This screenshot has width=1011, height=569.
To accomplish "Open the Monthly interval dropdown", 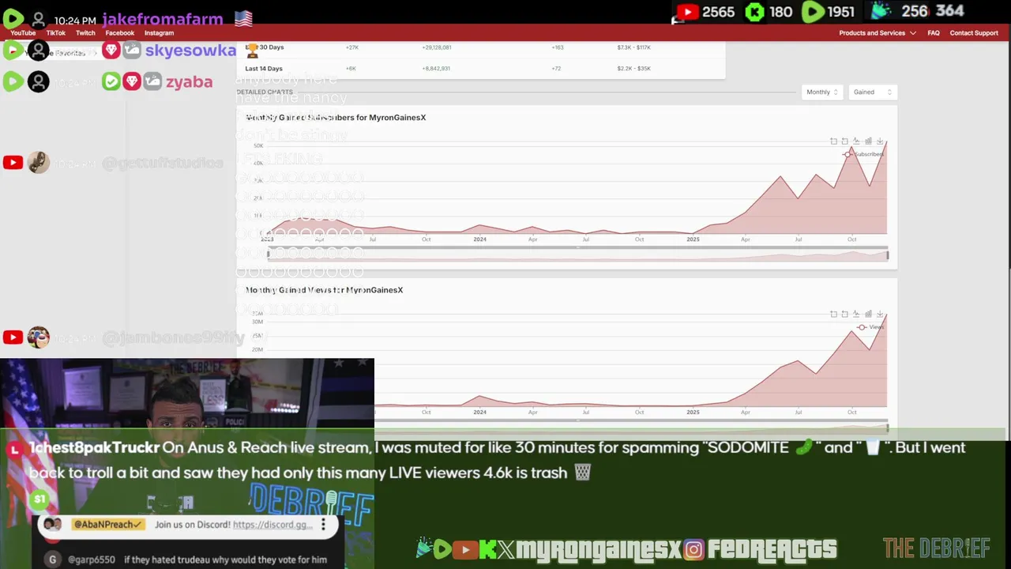I will tap(821, 92).
